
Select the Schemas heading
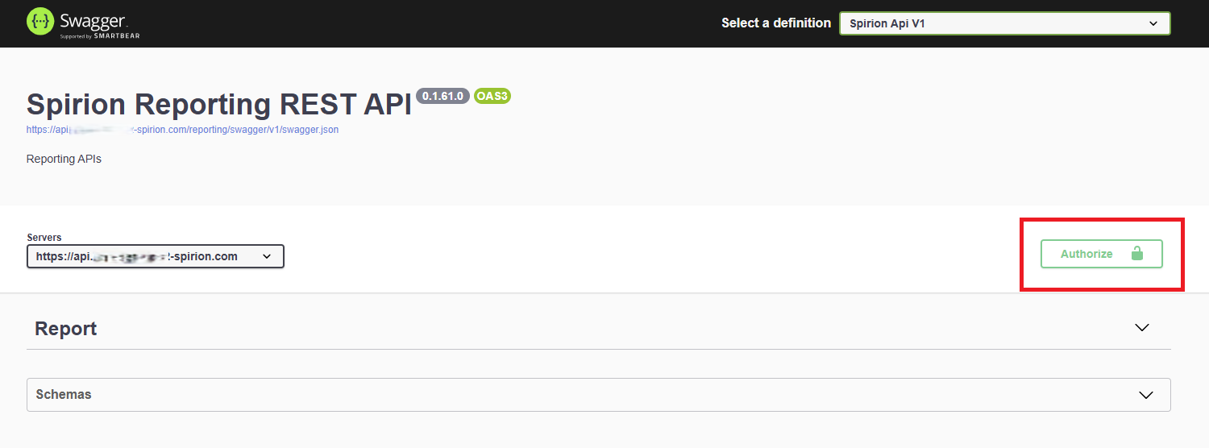coord(64,395)
